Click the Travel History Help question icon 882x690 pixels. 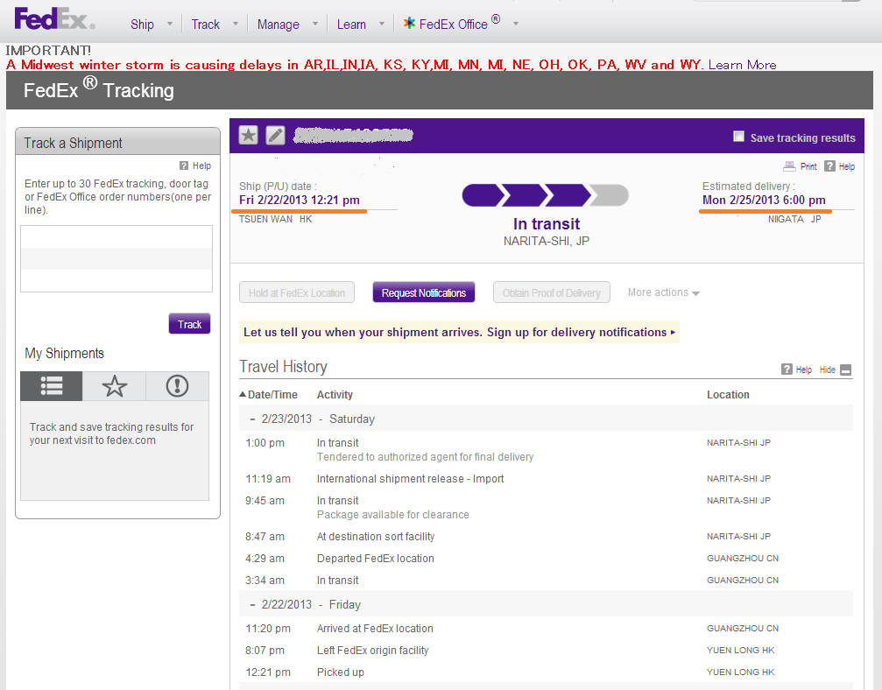787,369
